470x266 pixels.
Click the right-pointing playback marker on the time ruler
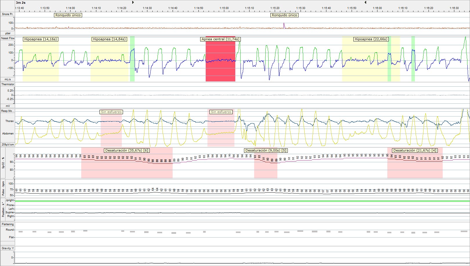click(x=133, y=2)
